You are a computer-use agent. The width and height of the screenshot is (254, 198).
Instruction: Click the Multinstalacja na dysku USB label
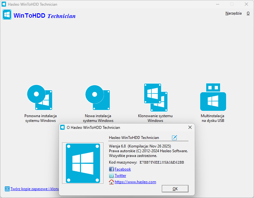[213, 118]
